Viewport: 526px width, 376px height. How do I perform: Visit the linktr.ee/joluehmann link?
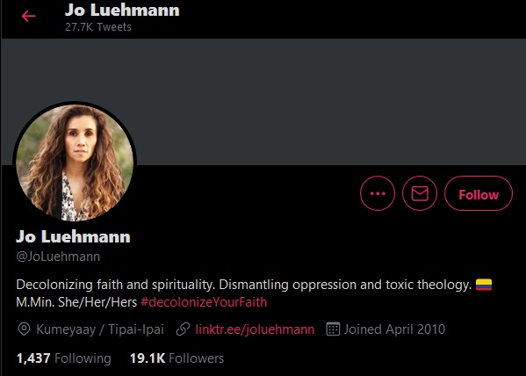(255, 329)
